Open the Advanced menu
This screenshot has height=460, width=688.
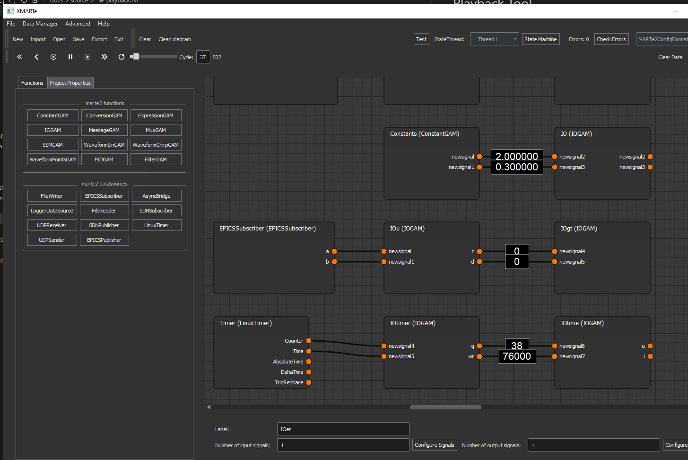point(78,24)
